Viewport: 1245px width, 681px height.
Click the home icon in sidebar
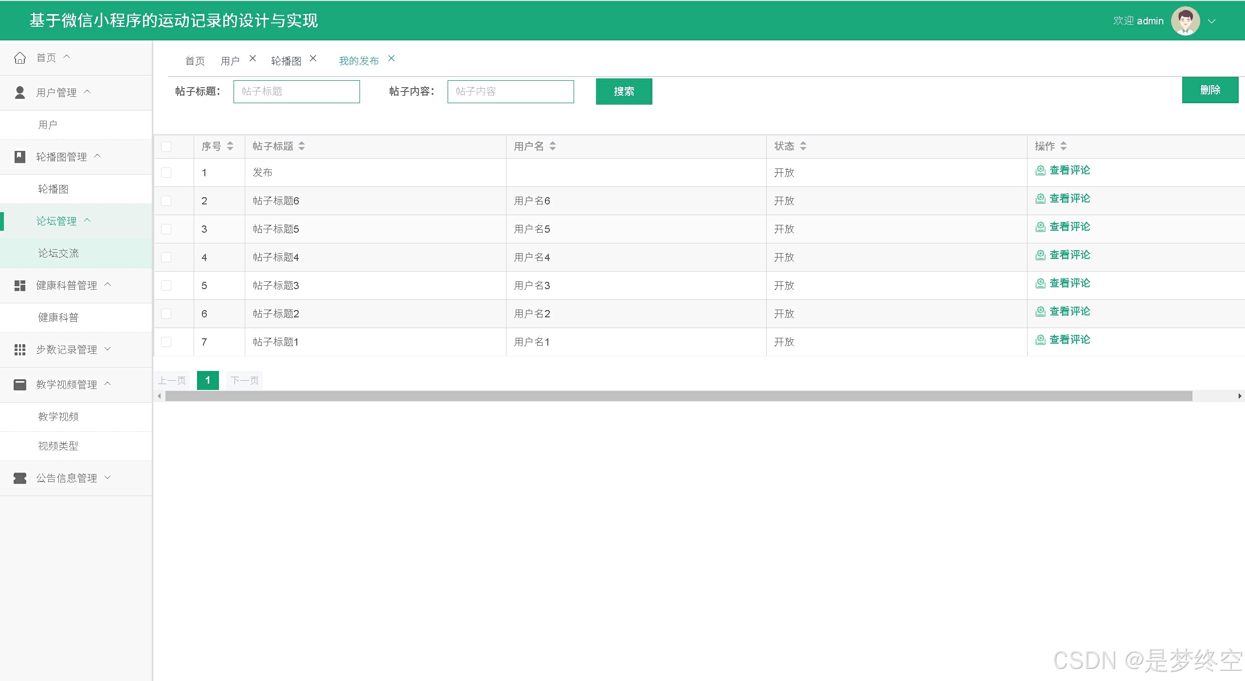tap(20, 58)
